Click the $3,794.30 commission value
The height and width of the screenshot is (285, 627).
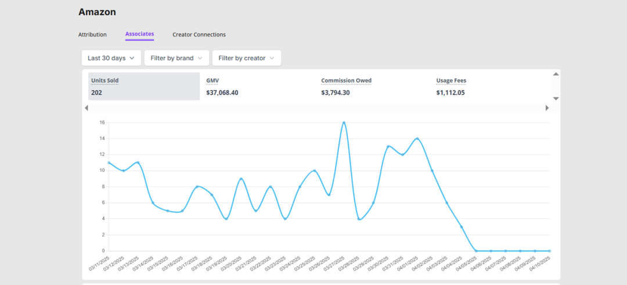point(336,93)
